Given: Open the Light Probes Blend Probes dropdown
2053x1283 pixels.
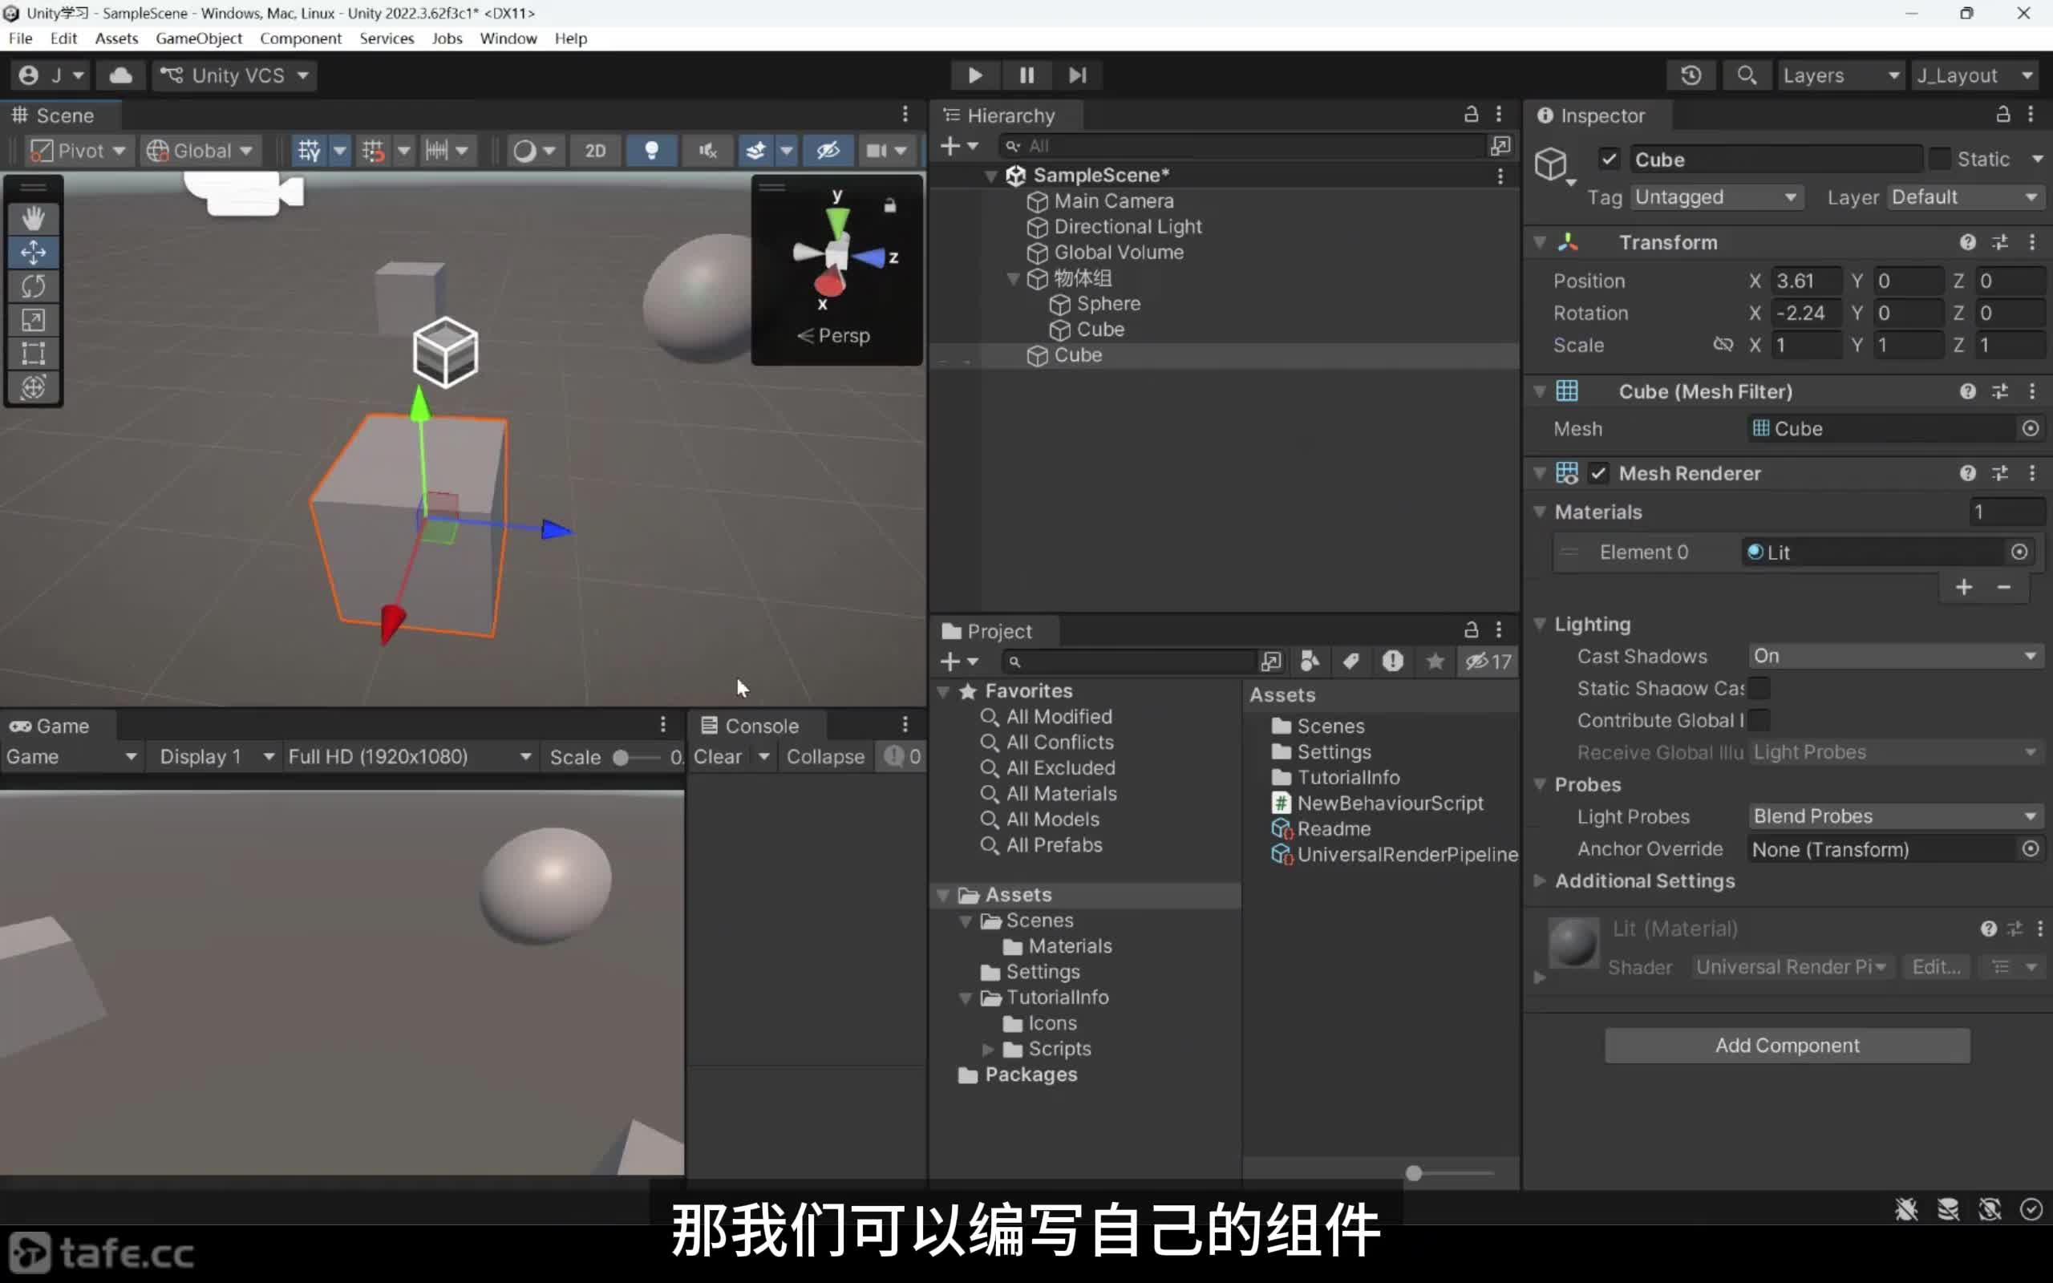Looking at the screenshot, I should pyautogui.click(x=1895, y=816).
